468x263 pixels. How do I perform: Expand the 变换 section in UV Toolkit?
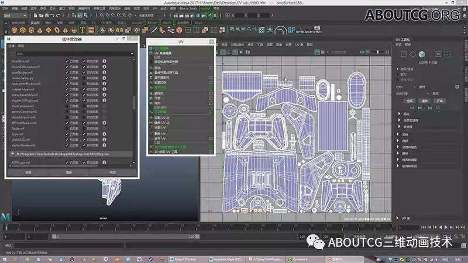(398, 134)
